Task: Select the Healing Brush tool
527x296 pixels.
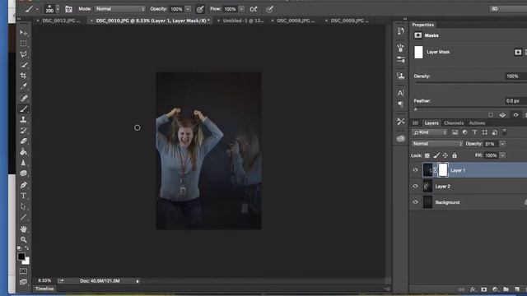Action: (23, 99)
